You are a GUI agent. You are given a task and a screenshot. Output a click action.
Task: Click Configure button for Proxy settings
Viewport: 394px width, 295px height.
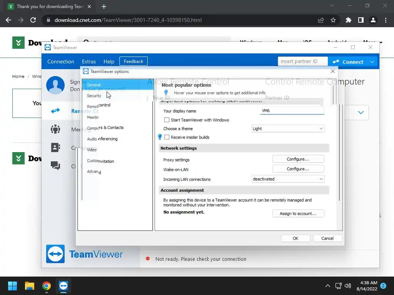pos(298,159)
